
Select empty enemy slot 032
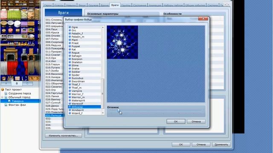click(54, 119)
